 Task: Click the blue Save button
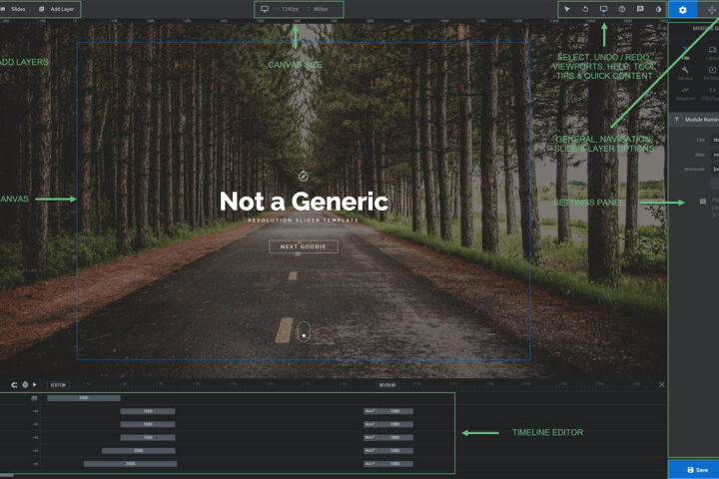tap(694, 470)
